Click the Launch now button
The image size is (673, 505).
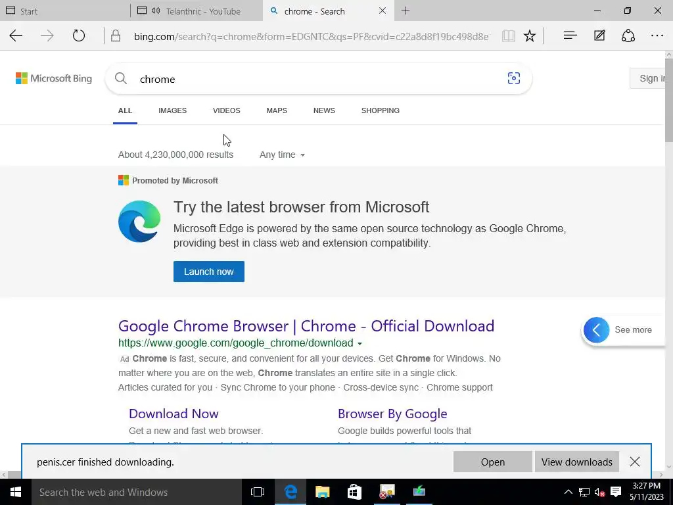[x=209, y=272]
